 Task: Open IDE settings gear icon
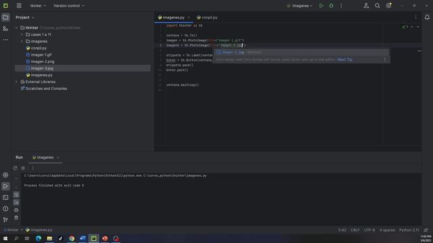388,5
